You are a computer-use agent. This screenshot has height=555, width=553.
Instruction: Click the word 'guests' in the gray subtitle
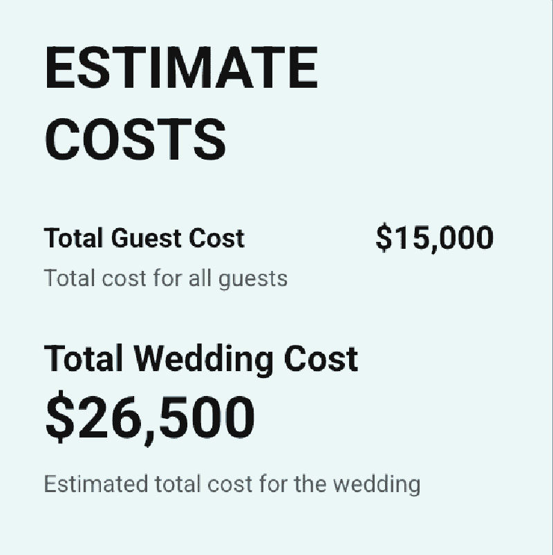pos(252,279)
